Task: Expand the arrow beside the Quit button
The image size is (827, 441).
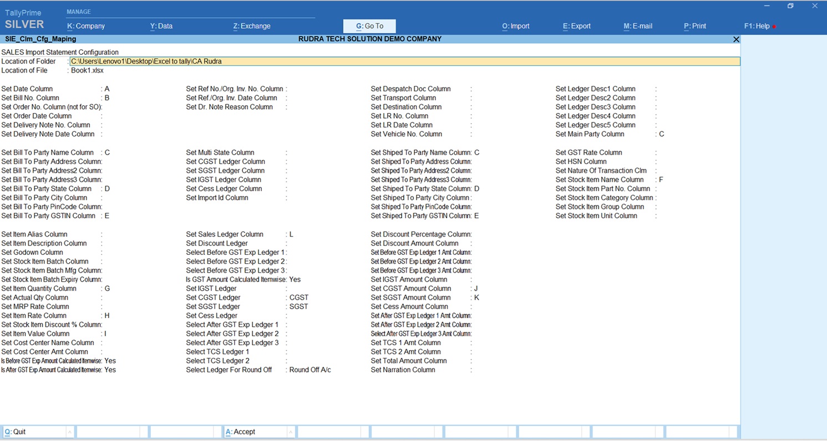Action: tap(70, 432)
